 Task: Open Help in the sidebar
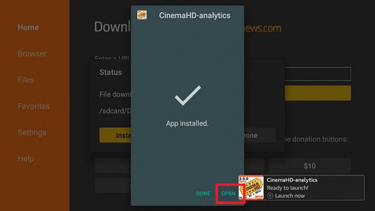click(x=26, y=159)
